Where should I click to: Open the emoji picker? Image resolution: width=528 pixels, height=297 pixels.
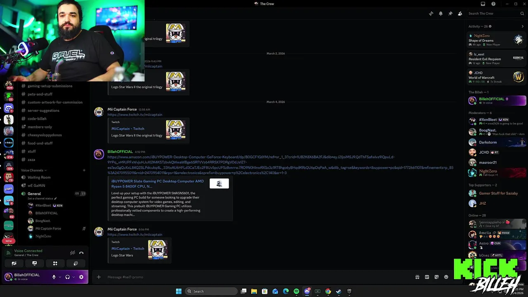pos(446,277)
